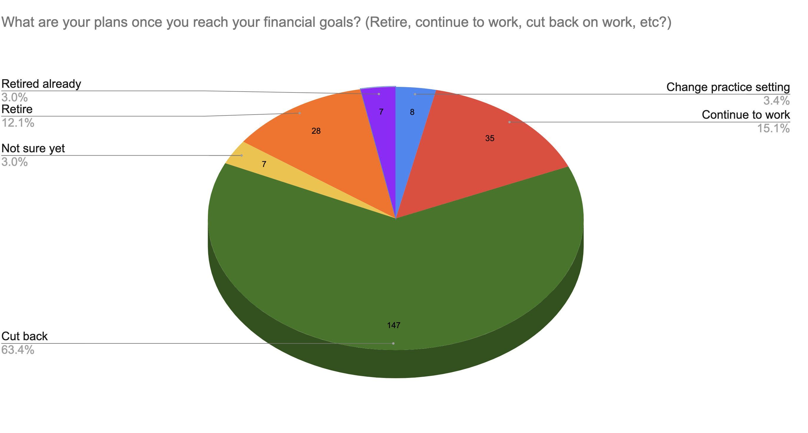Click the 12.1% percentage label

pos(18,123)
